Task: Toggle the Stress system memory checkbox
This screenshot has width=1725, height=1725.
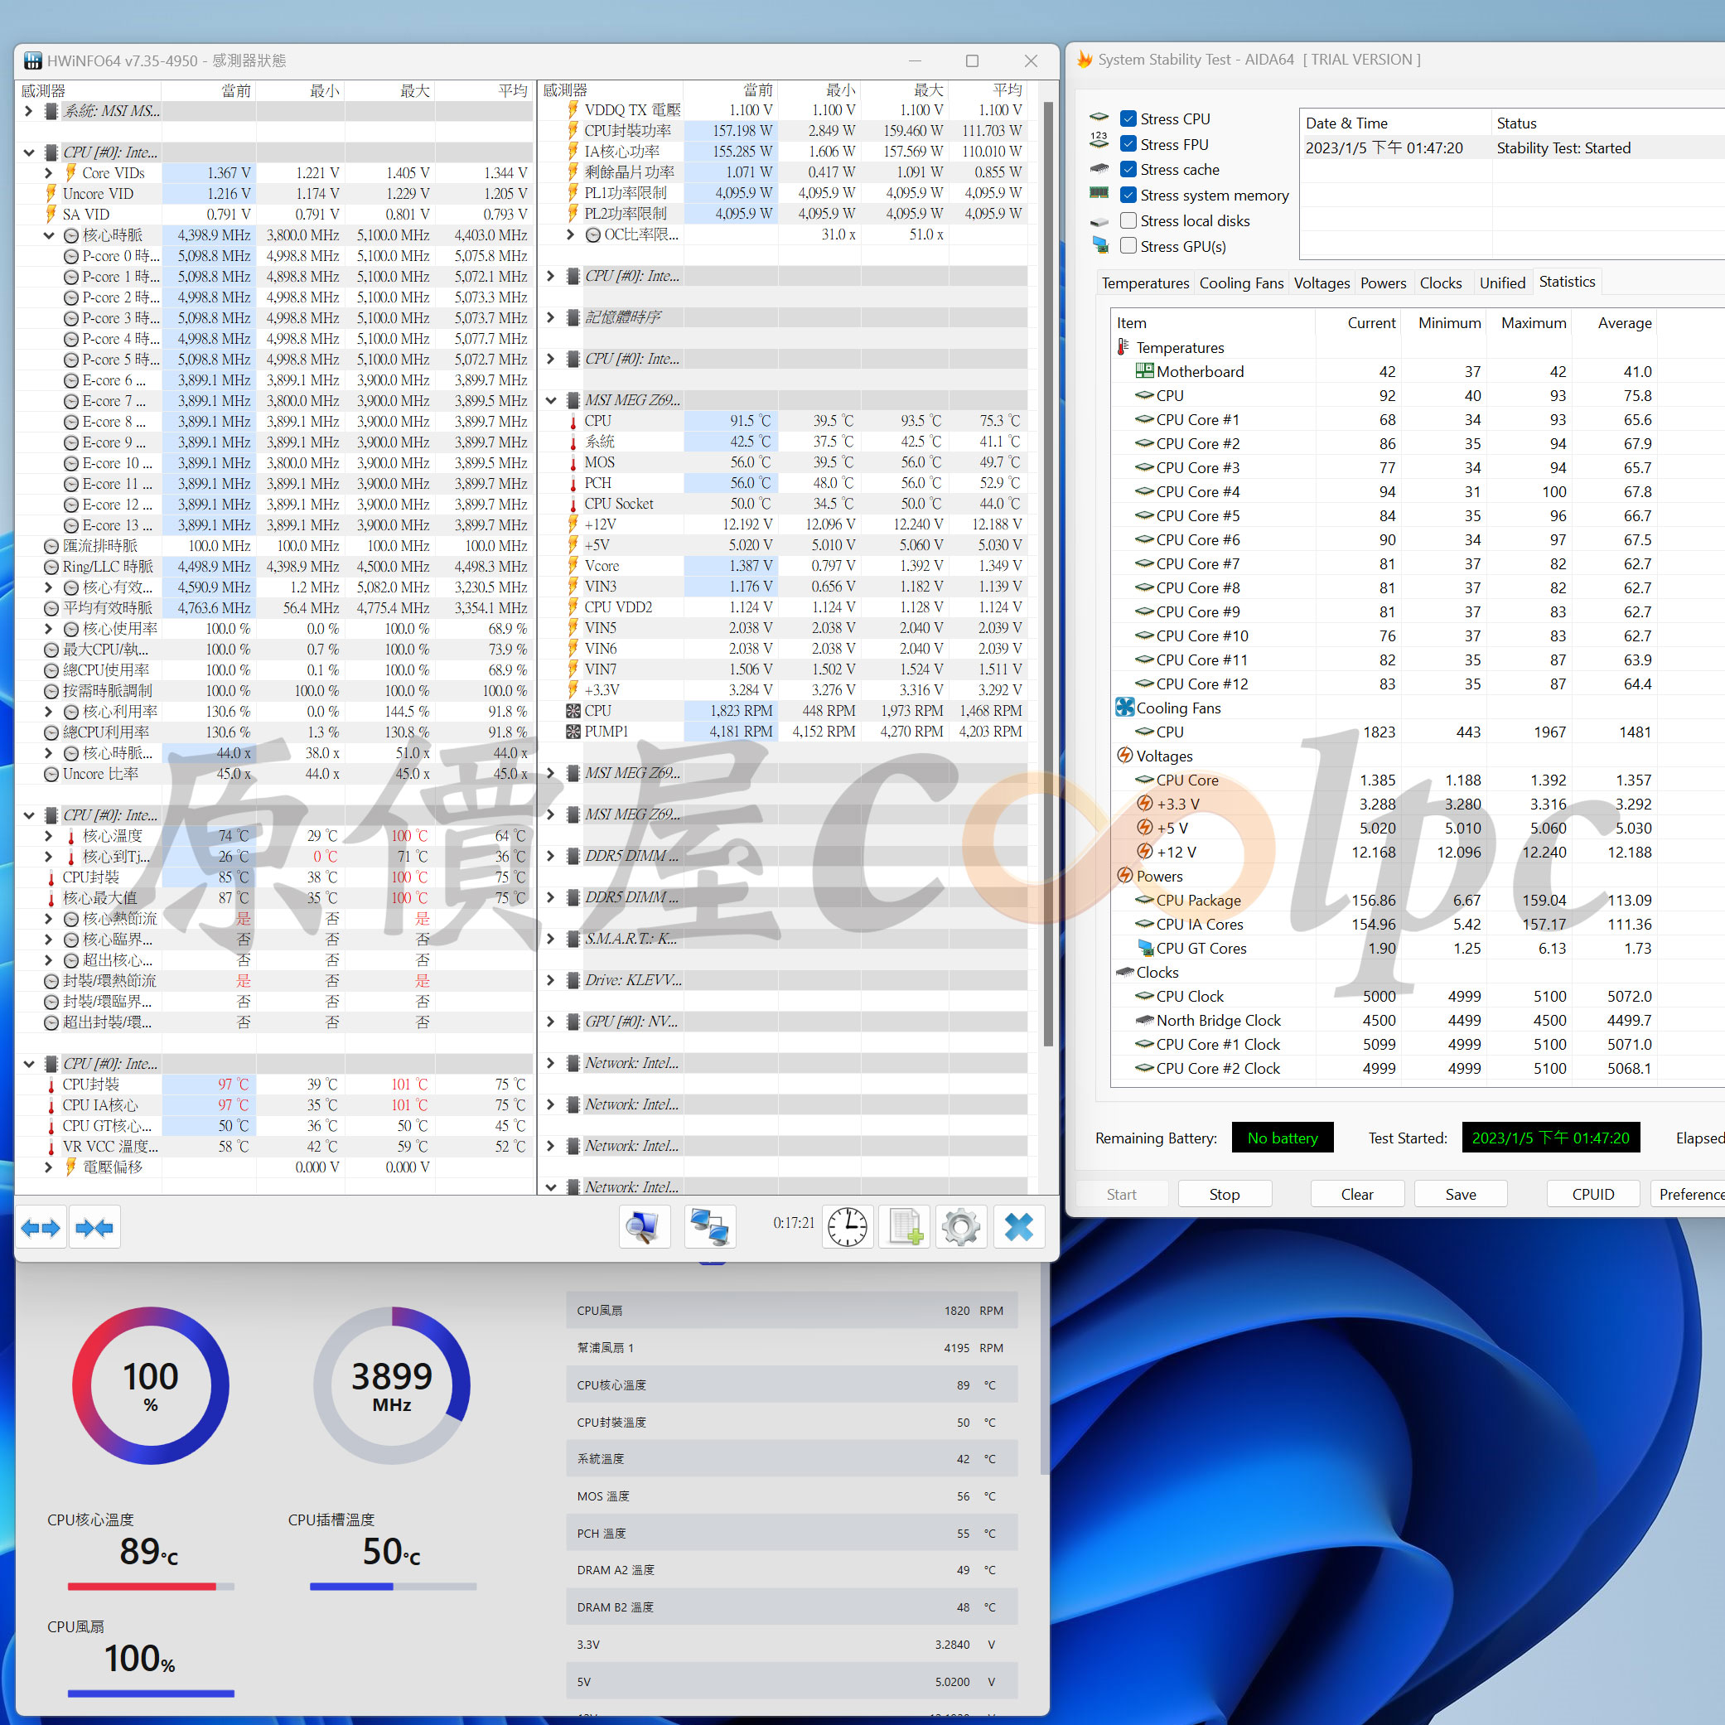Action: (1128, 195)
